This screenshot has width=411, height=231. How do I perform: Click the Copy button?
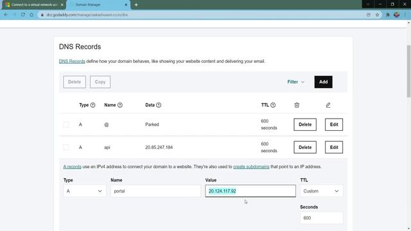[x=100, y=82]
